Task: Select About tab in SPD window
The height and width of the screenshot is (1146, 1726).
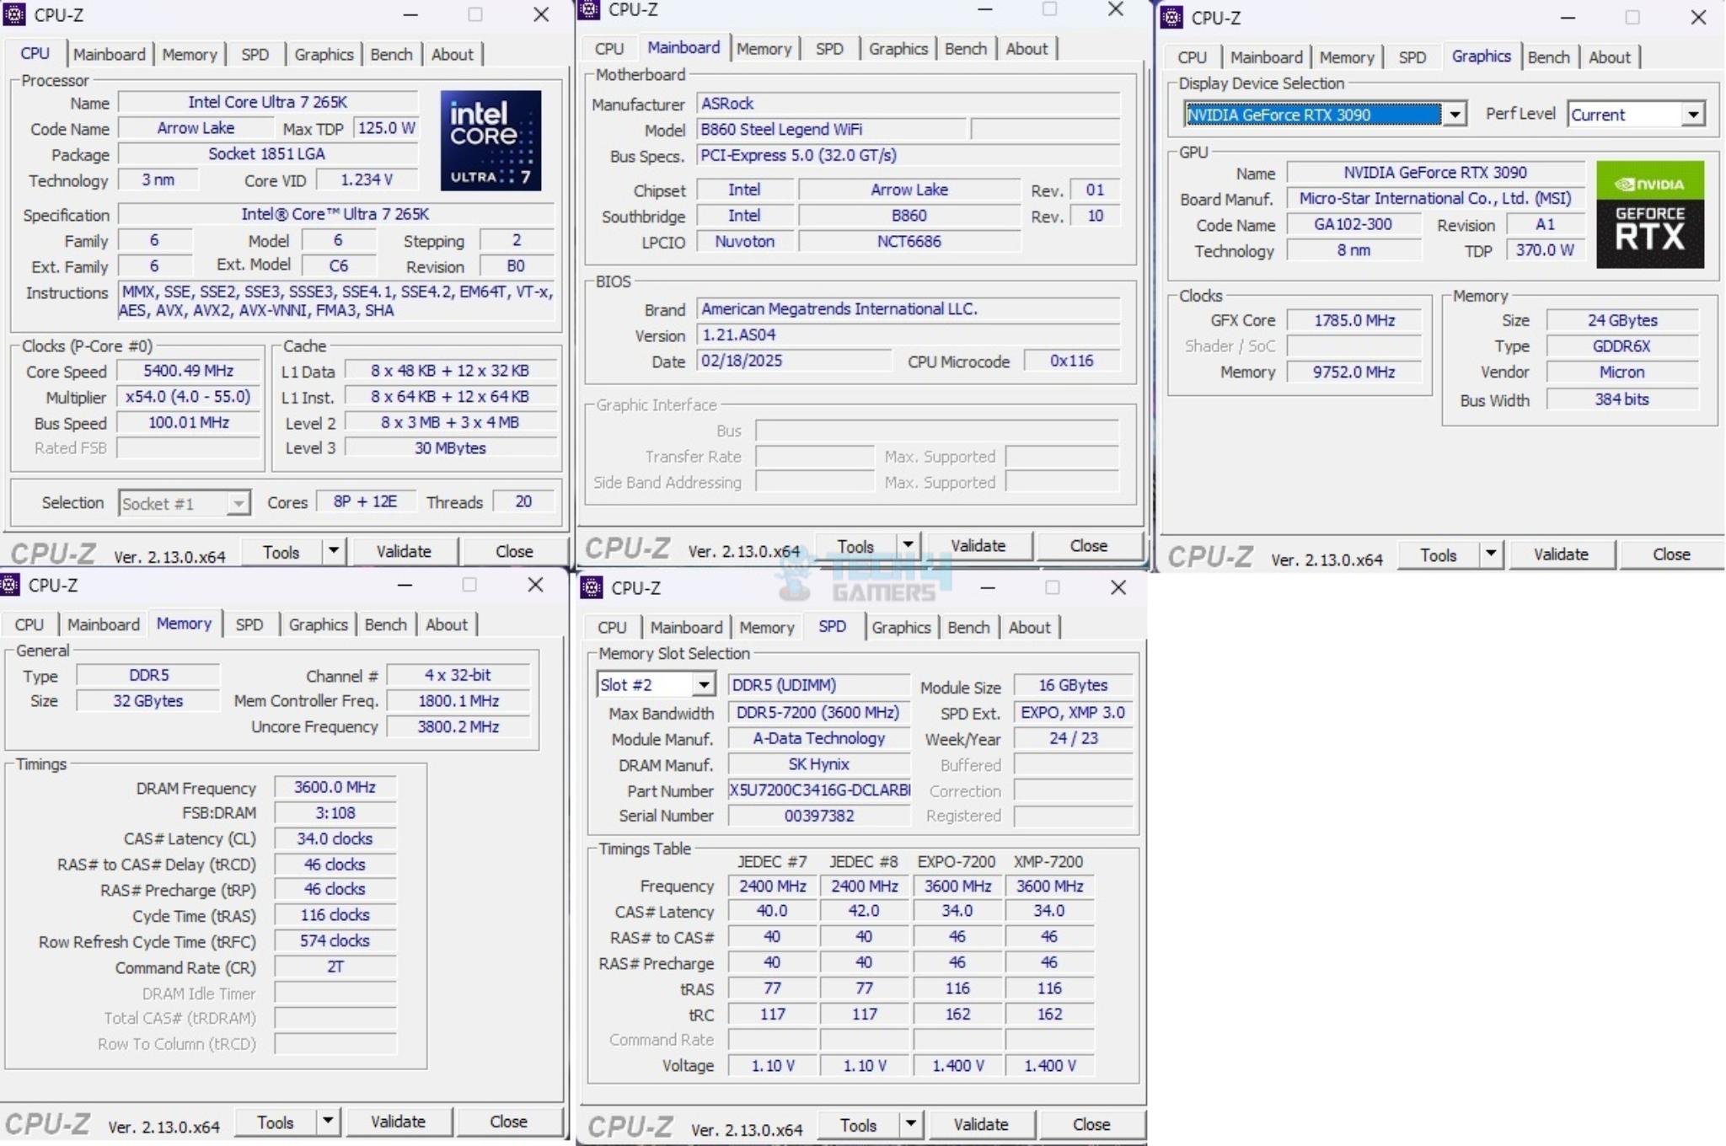Action: point(1029,627)
